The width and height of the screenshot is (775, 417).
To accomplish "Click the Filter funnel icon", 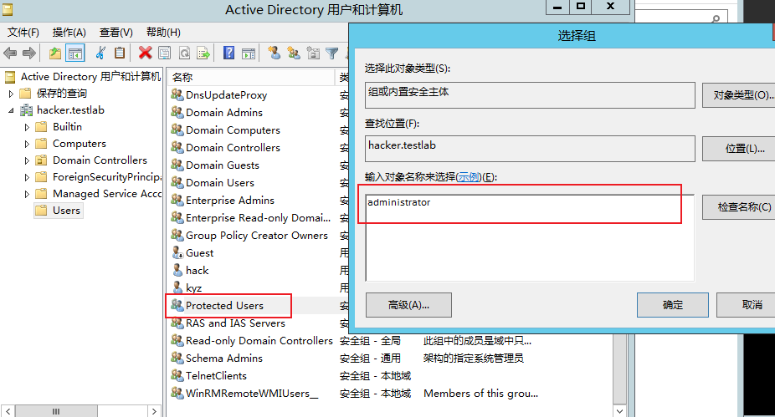I will tap(332, 53).
